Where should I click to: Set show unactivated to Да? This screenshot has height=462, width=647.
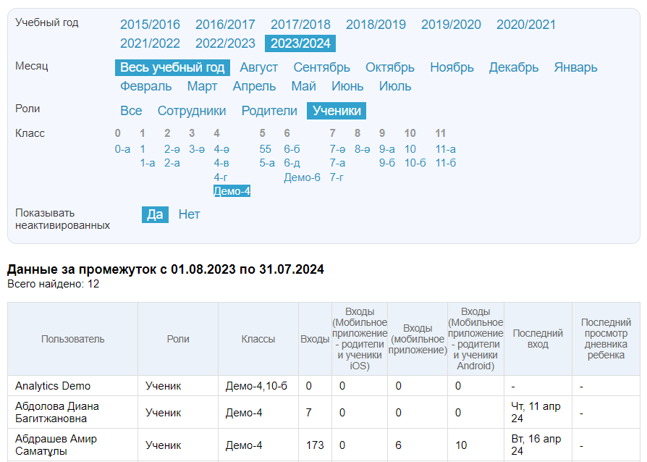(155, 214)
